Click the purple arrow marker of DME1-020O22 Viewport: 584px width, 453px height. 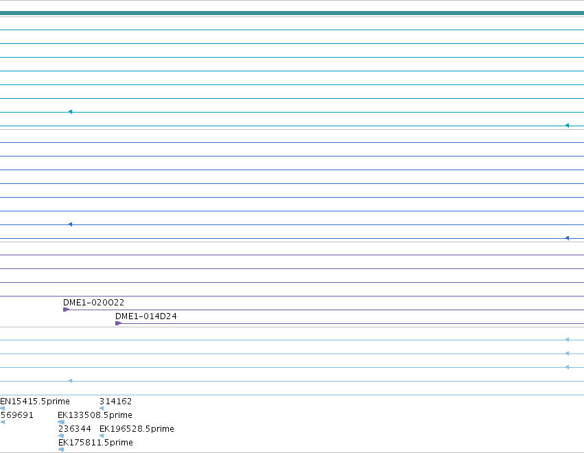tap(67, 310)
